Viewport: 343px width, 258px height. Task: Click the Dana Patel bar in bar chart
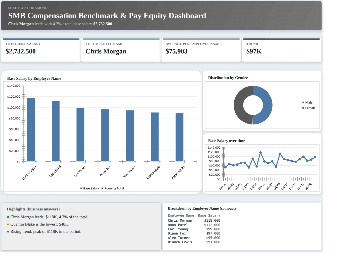click(56, 131)
